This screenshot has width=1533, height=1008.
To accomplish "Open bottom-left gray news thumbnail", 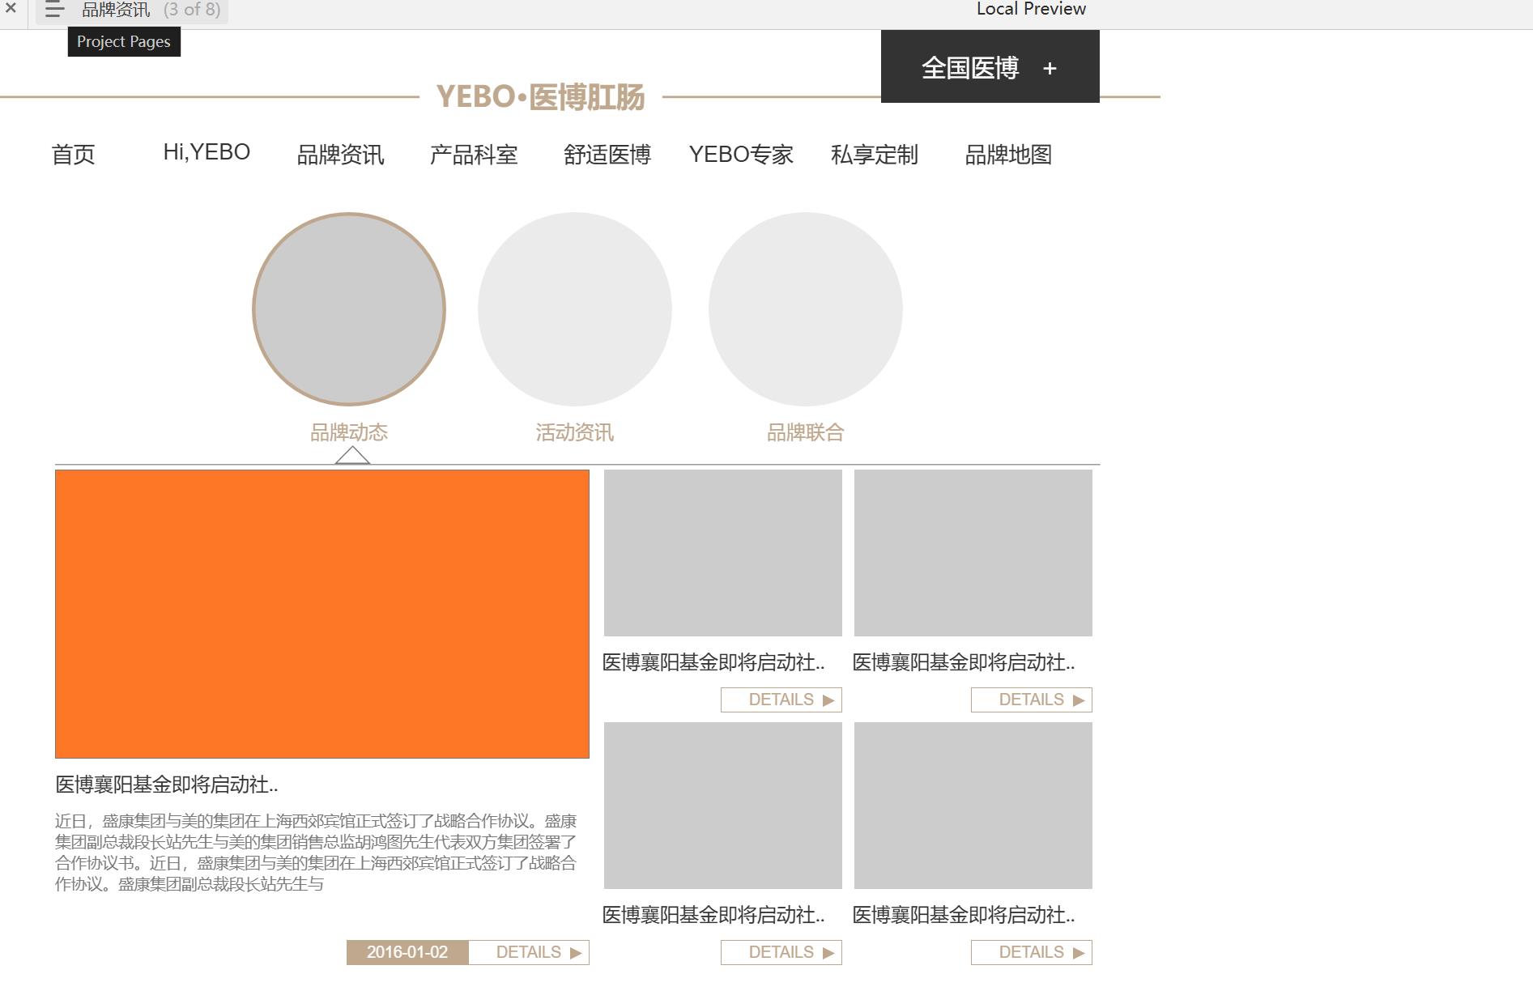I will [723, 806].
